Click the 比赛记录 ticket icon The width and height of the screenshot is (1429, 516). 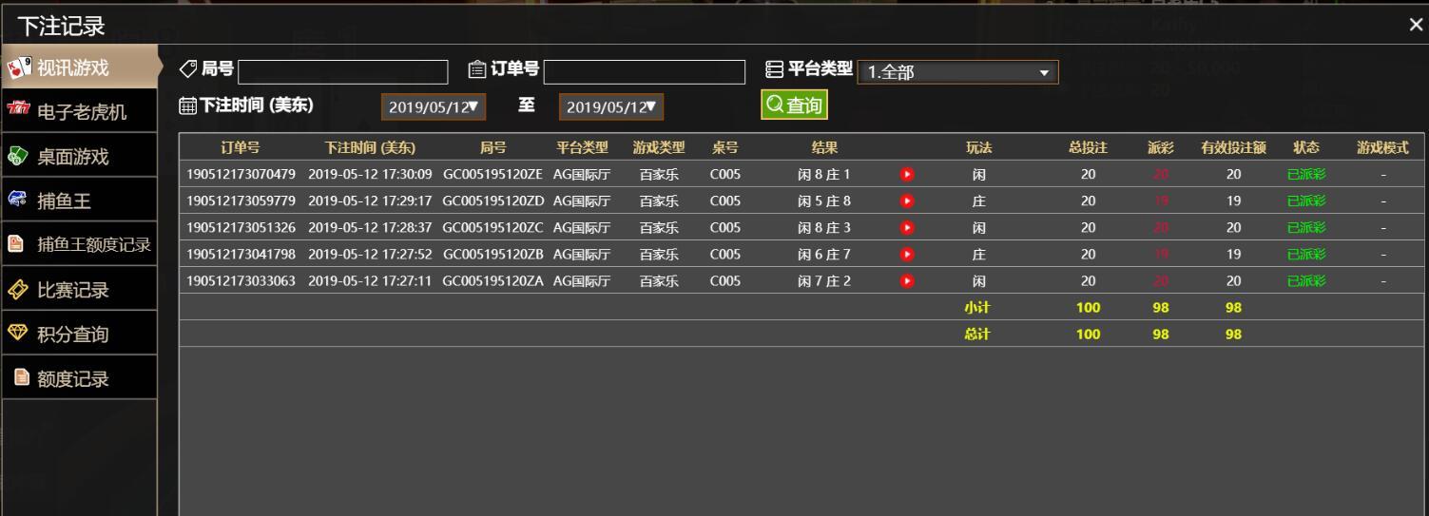point(18,290)
